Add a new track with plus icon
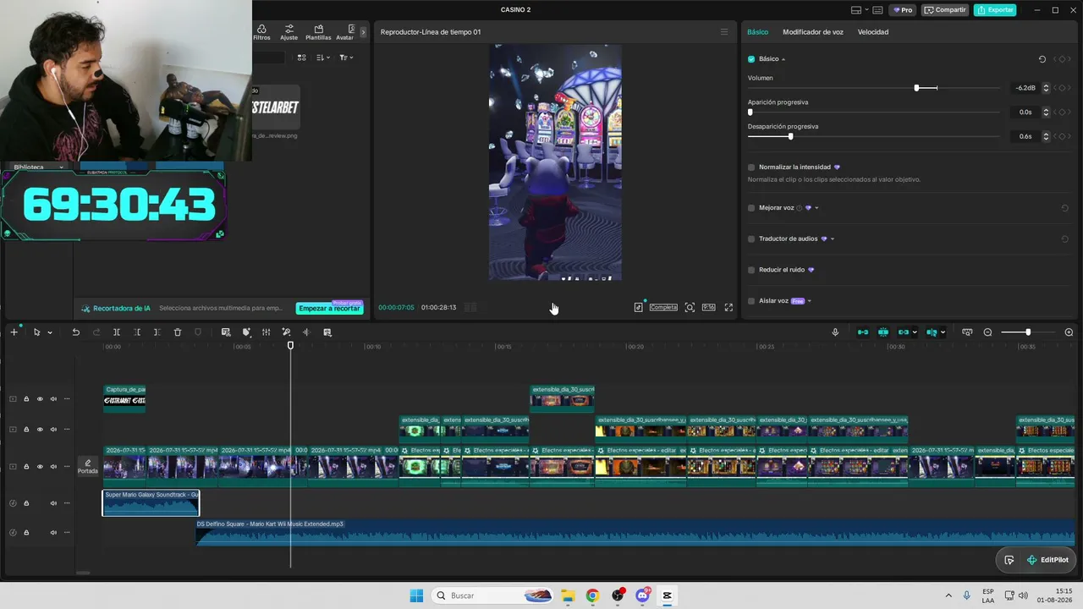The image size is (1083, 609). [x=14, y=332]
